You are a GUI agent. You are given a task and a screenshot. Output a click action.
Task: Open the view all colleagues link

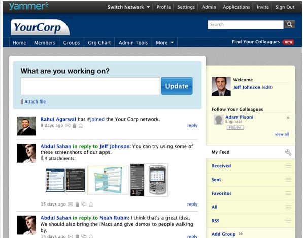[x=282, y=134]
